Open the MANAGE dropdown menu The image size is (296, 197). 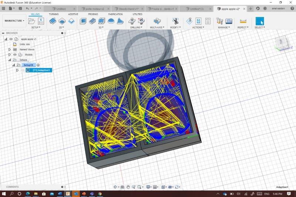tap(224, 27)
